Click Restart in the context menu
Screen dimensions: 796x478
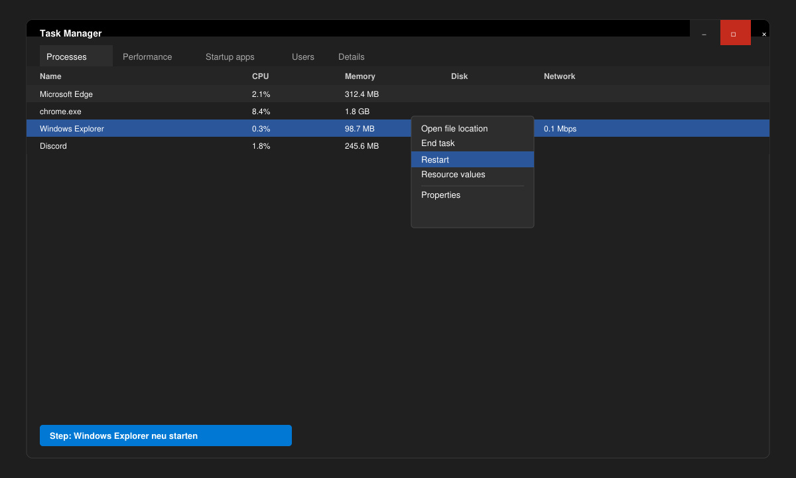coord(472,159)
